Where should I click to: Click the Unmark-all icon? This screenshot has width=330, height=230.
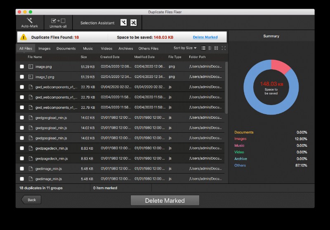coord(58,21)
